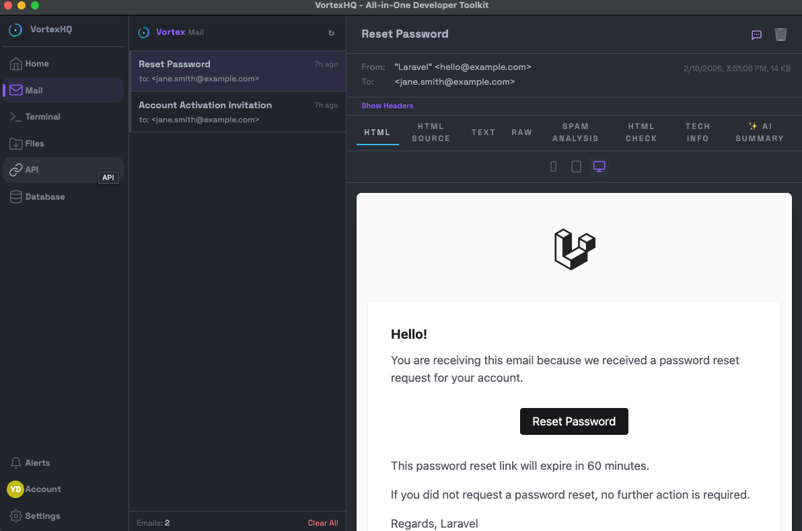Open the chat message icon in the header
Viewport: 802px width, 531px height.
click(756, 35)
